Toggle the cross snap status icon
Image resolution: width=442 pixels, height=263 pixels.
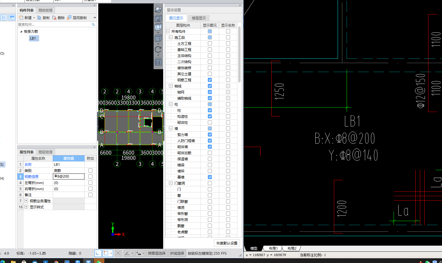(x=118, y=253)
